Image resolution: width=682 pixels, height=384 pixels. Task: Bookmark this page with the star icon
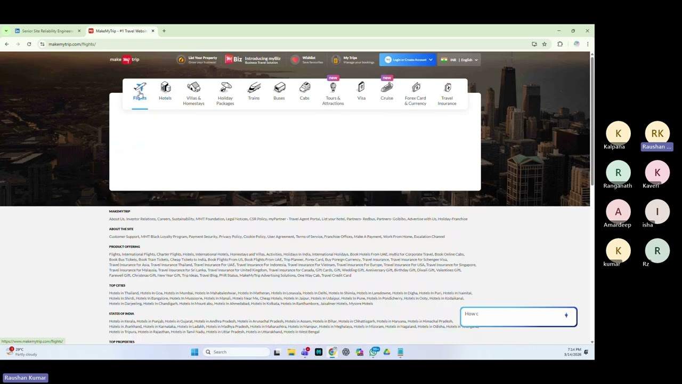tap(544, 44)
